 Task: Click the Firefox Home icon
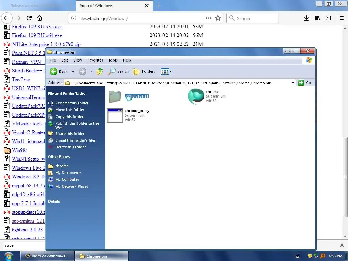pos(40,18)
